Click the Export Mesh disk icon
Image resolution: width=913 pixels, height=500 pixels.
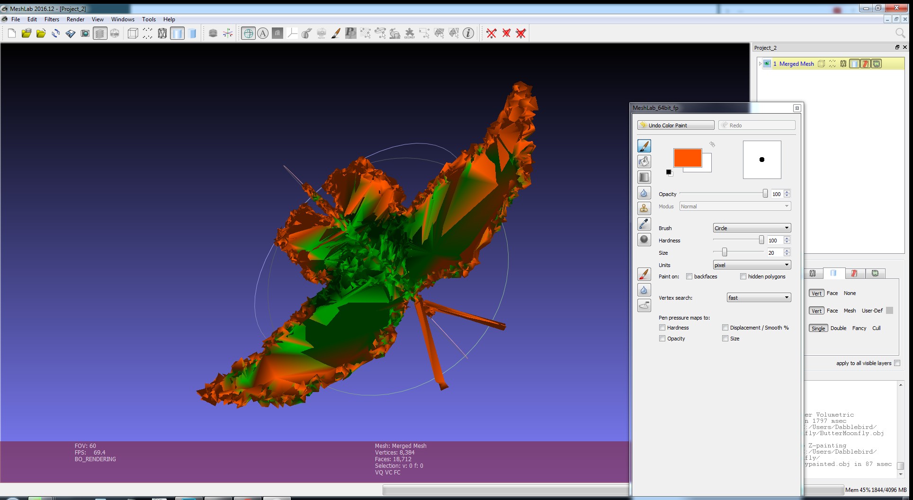[x=71, y=33]
